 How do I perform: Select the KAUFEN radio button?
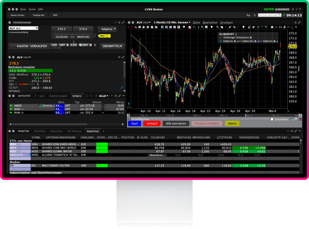11,45
